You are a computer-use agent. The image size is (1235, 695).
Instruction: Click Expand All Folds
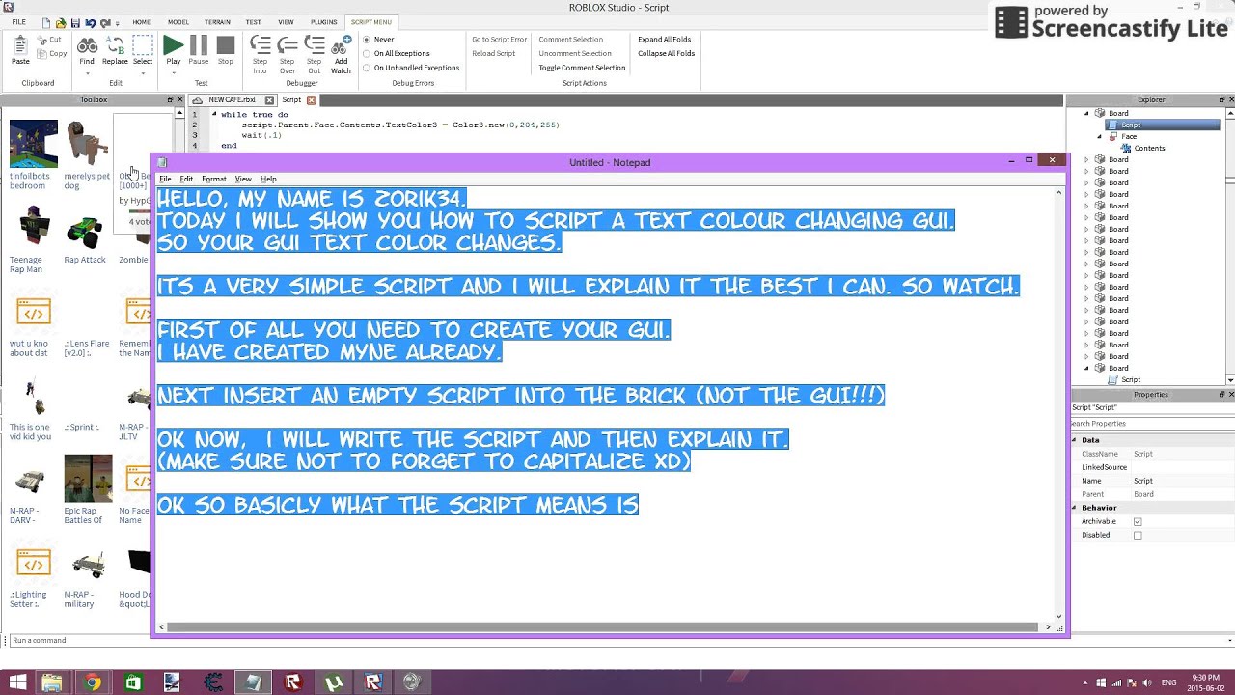[664, 40]
